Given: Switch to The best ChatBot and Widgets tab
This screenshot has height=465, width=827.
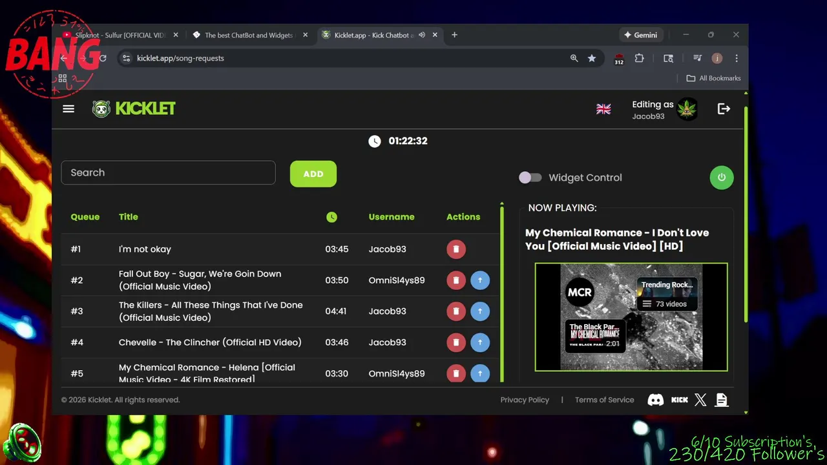Looking at the screenshot, I should coord(249,35).
